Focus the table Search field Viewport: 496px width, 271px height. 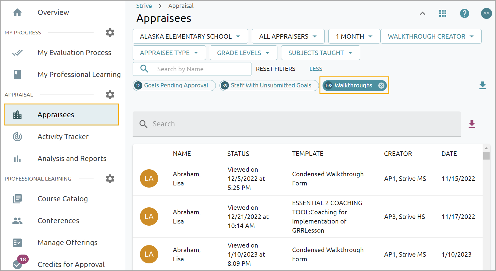pyautogui.click(x=297, y=124)
